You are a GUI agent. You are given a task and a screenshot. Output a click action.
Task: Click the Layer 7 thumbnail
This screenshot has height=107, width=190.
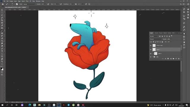pyautogui.click(x=154, y=50)
